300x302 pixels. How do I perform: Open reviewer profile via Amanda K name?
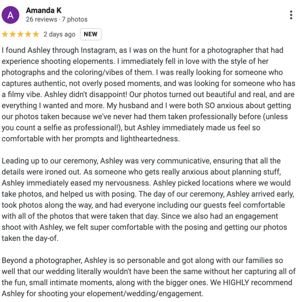point(43,11)
